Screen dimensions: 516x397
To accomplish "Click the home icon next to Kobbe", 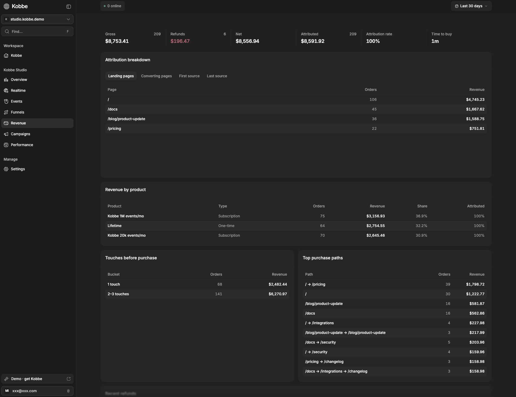I will (x=6, y=56).
